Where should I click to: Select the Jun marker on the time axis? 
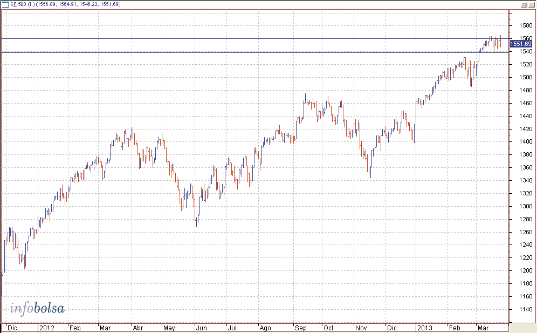[201, 328]
